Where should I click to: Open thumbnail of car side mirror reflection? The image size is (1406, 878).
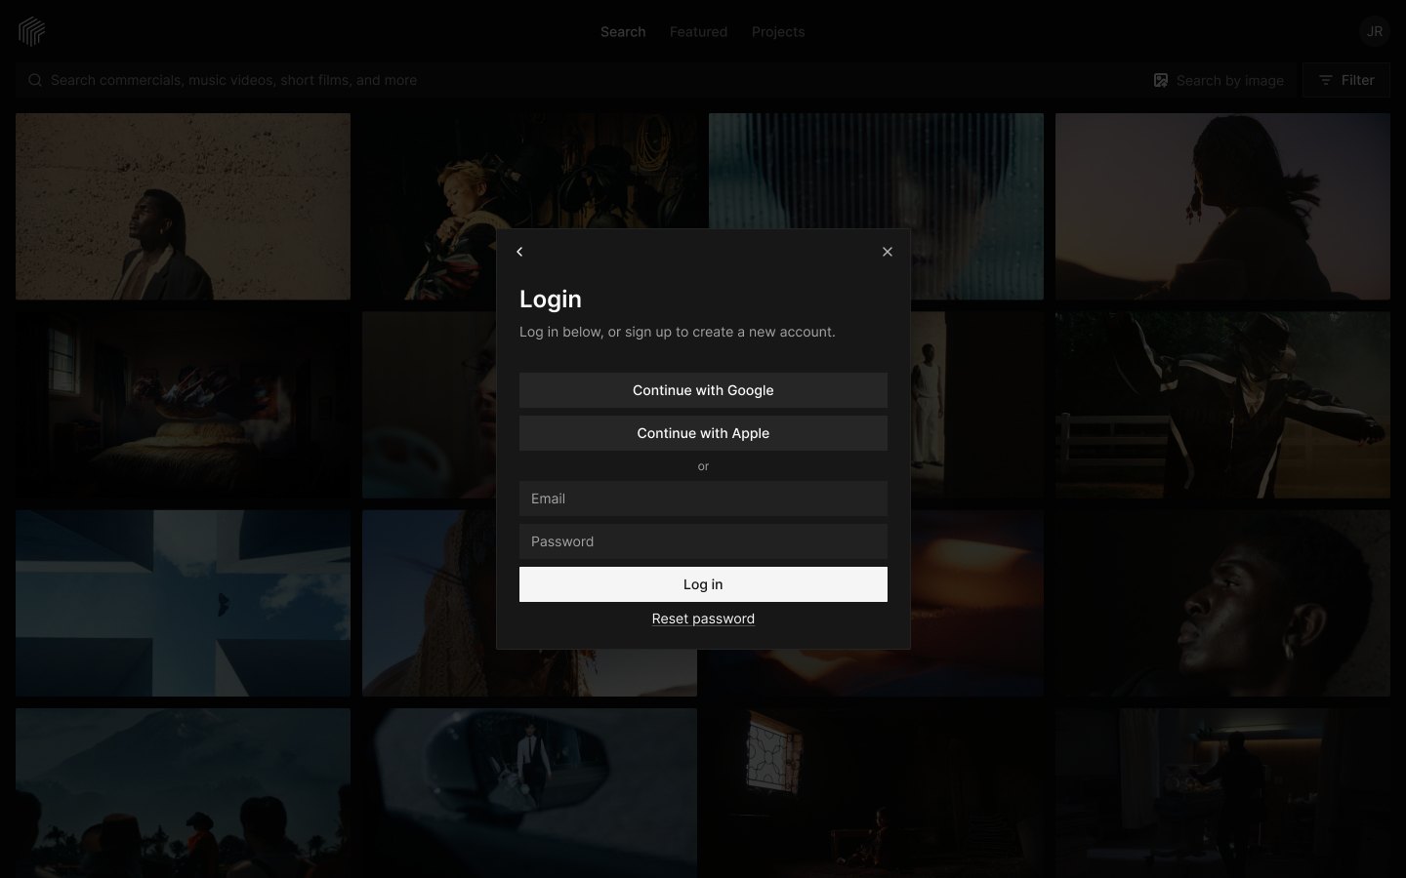529,793
